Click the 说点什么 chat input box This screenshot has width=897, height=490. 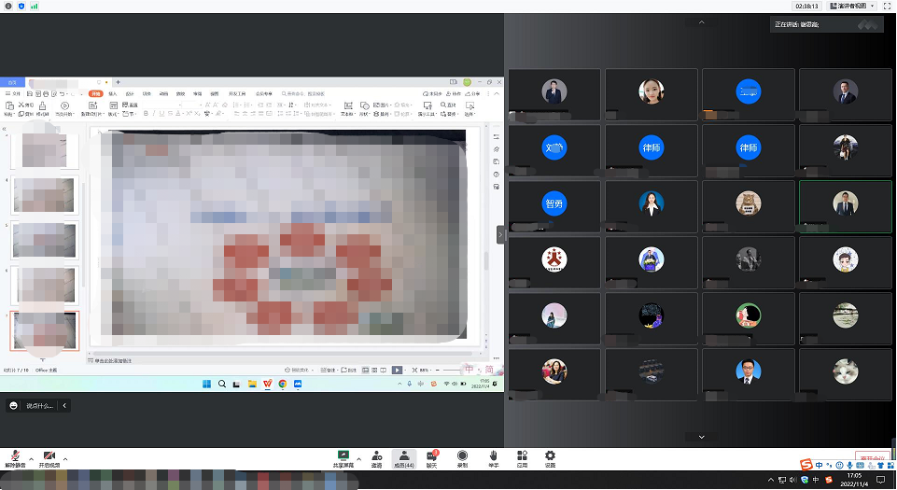tap(41, 406)
